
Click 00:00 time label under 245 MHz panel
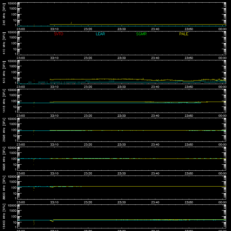(222, 29)
